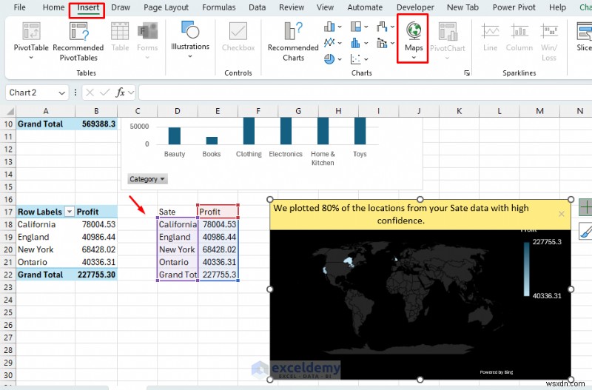
Task: Insert a Slicer
Action: (584, 37)
